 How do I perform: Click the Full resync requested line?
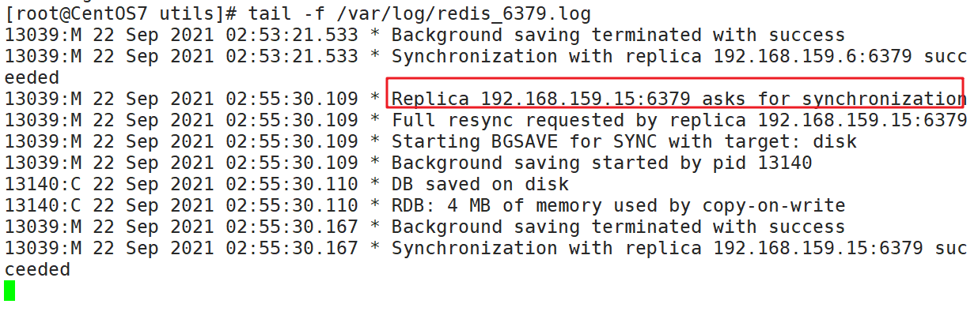click(x=486, y=121)
